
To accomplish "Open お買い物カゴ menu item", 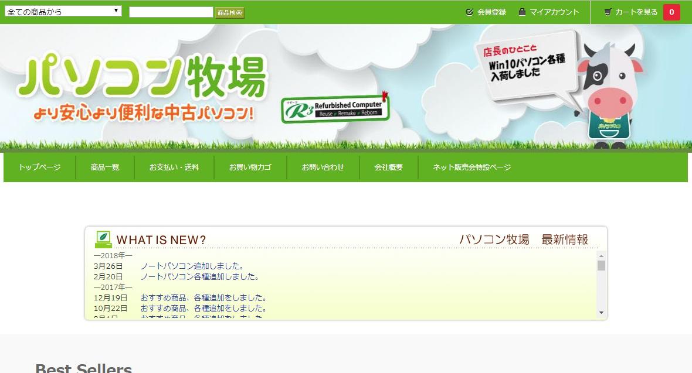I will [250, 167].
